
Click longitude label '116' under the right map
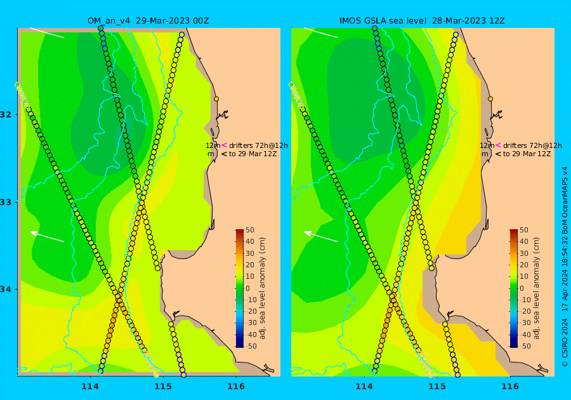pos(510,386)
